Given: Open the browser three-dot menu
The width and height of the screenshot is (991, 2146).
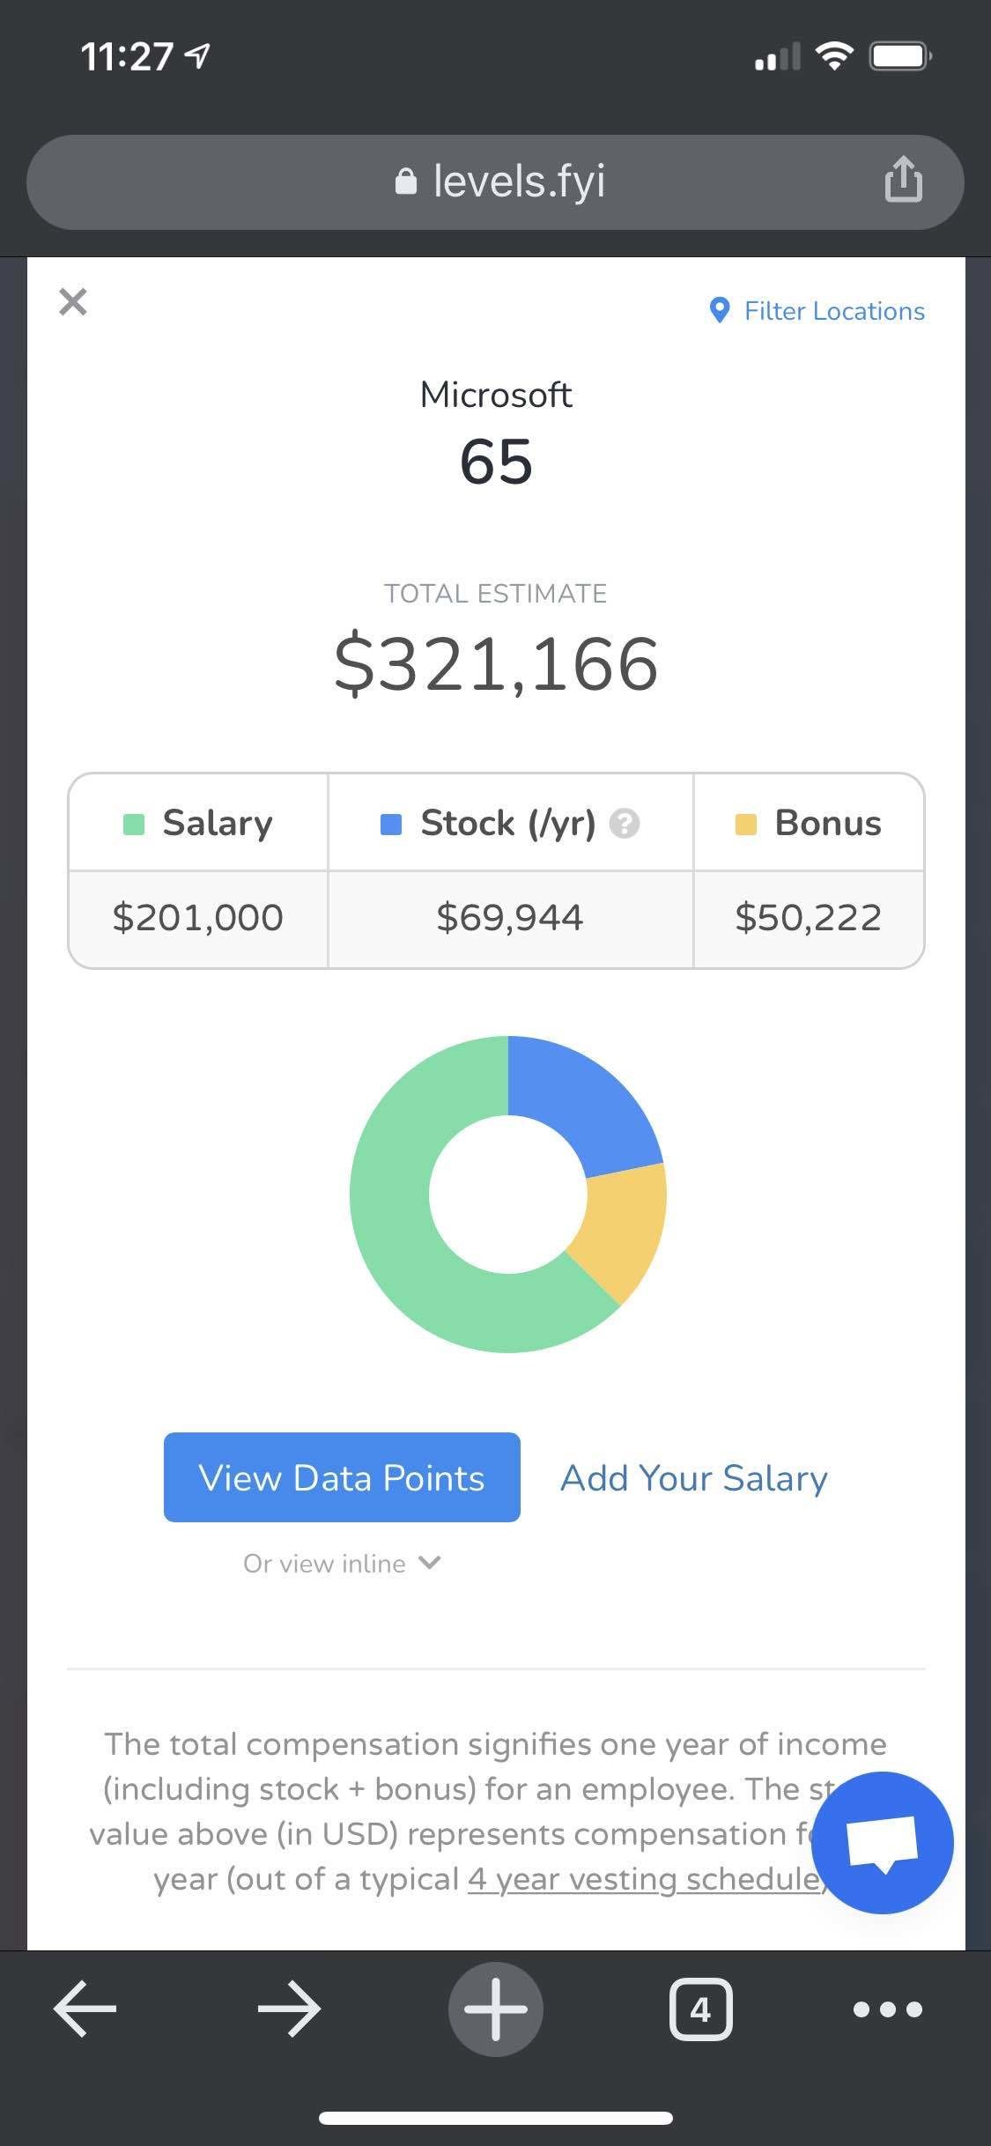Looking at the screenshot, I should pos(888,2009).
